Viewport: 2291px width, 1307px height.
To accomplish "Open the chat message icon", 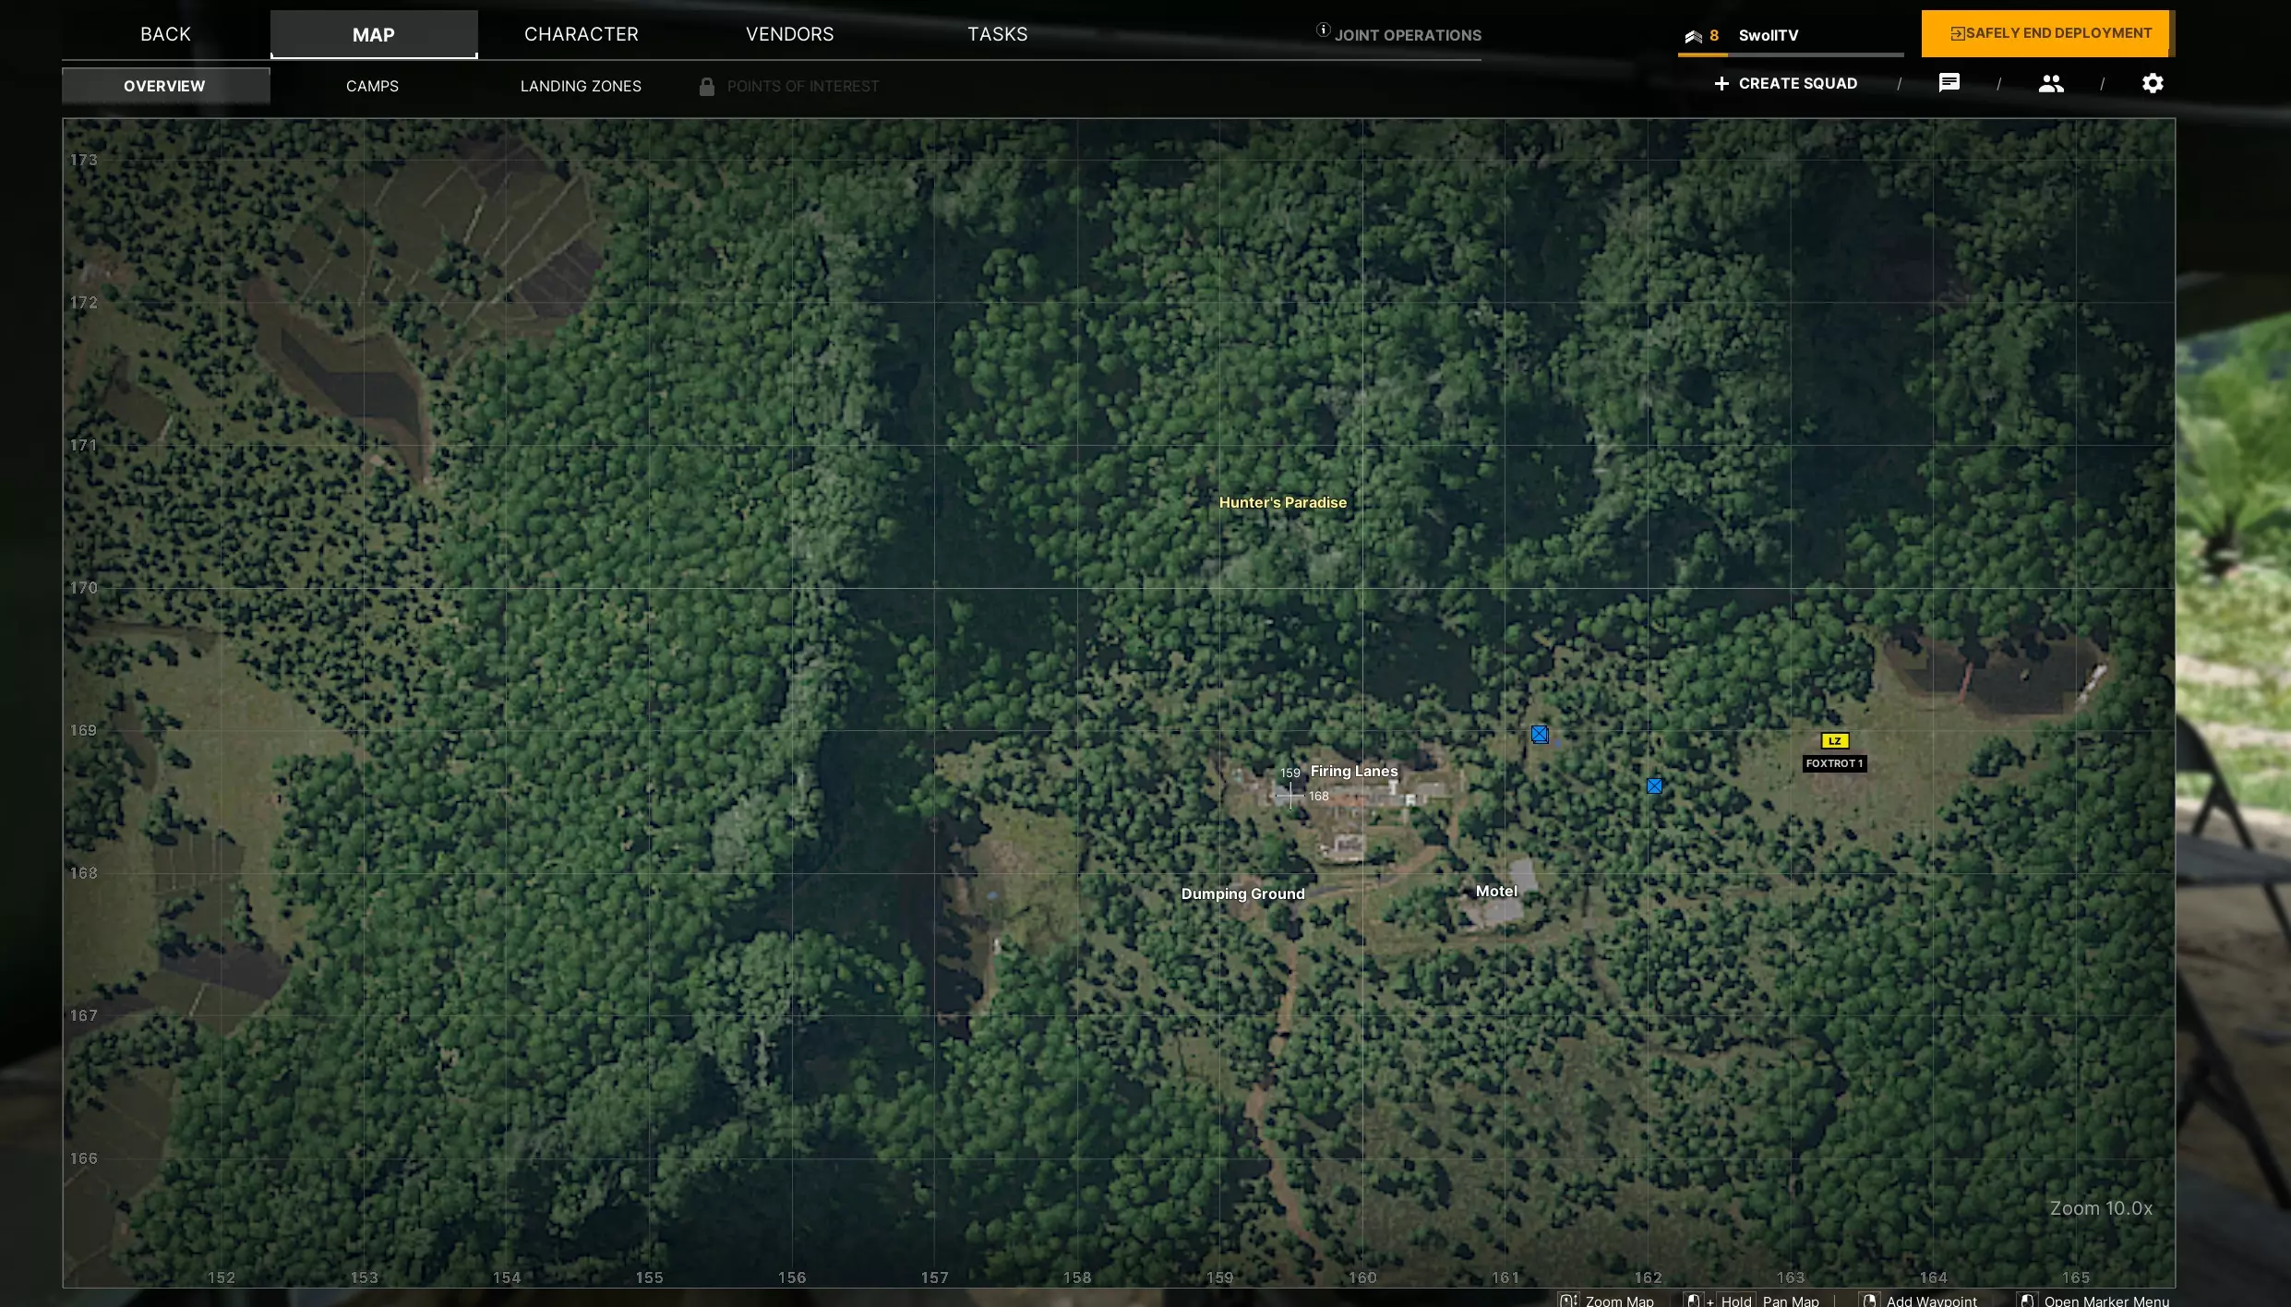I will (1949, 83).
